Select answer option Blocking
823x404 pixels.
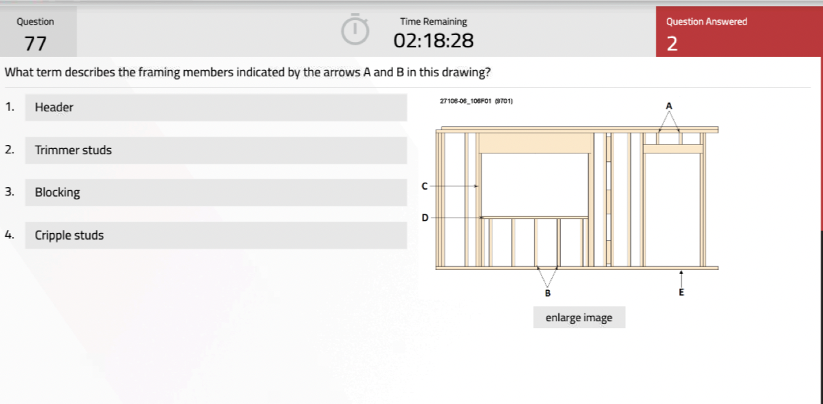216,192
